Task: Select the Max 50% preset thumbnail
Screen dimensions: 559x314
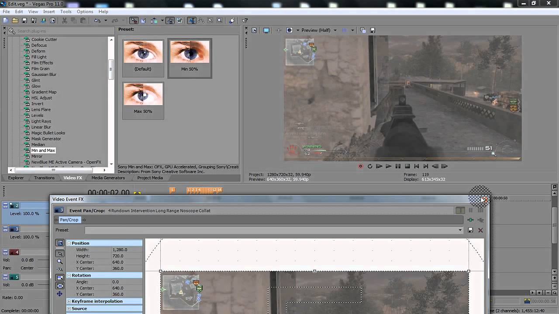Action: 143,100
